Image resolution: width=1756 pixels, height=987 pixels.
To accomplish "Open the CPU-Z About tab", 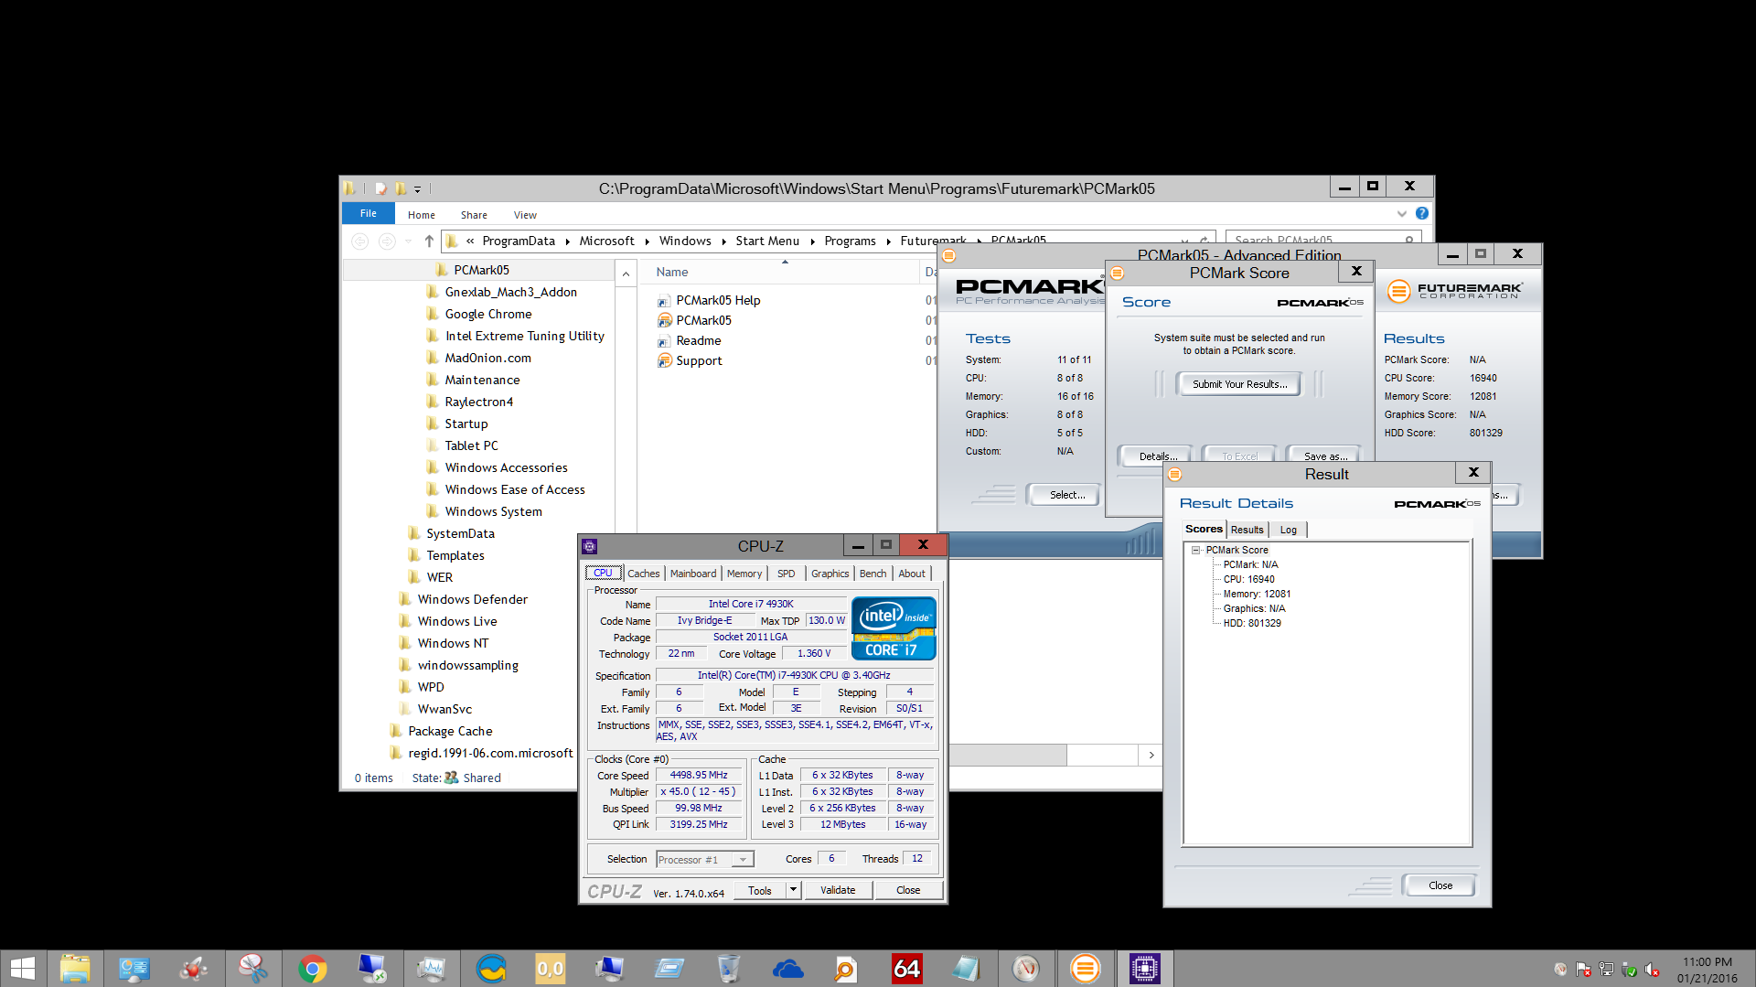I will pos(911,574).
